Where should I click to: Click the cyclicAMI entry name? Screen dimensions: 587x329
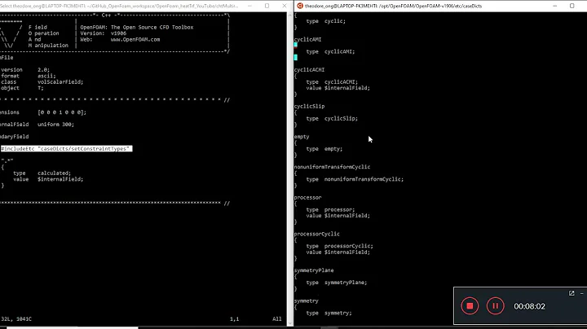pyautogui.click(x=307, y=40)
